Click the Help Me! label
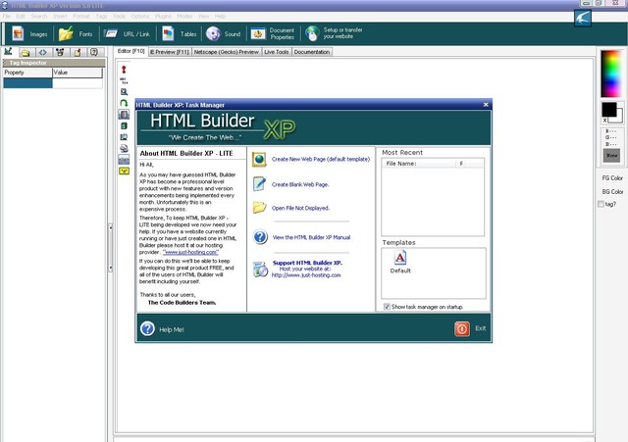Viewport: 628px width, 442px height. 172,329
